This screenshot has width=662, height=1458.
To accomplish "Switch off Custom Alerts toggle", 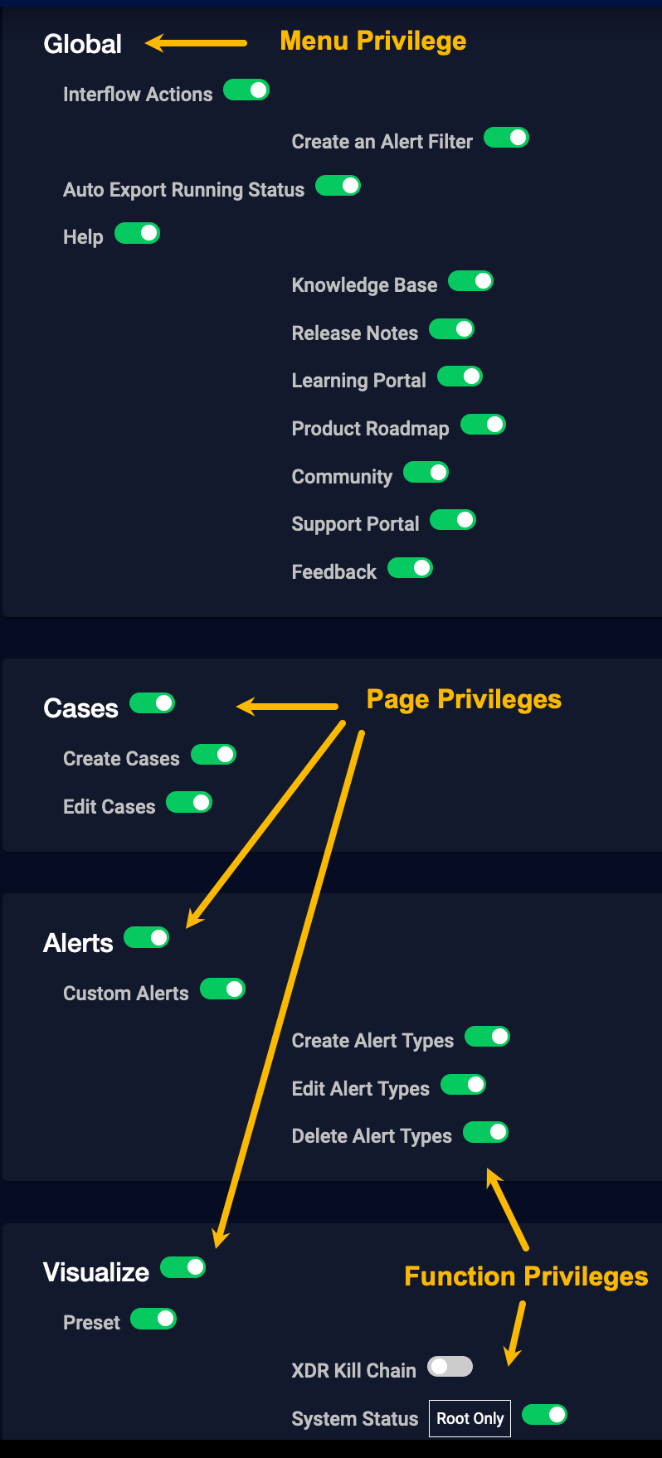I will point(222,989).
